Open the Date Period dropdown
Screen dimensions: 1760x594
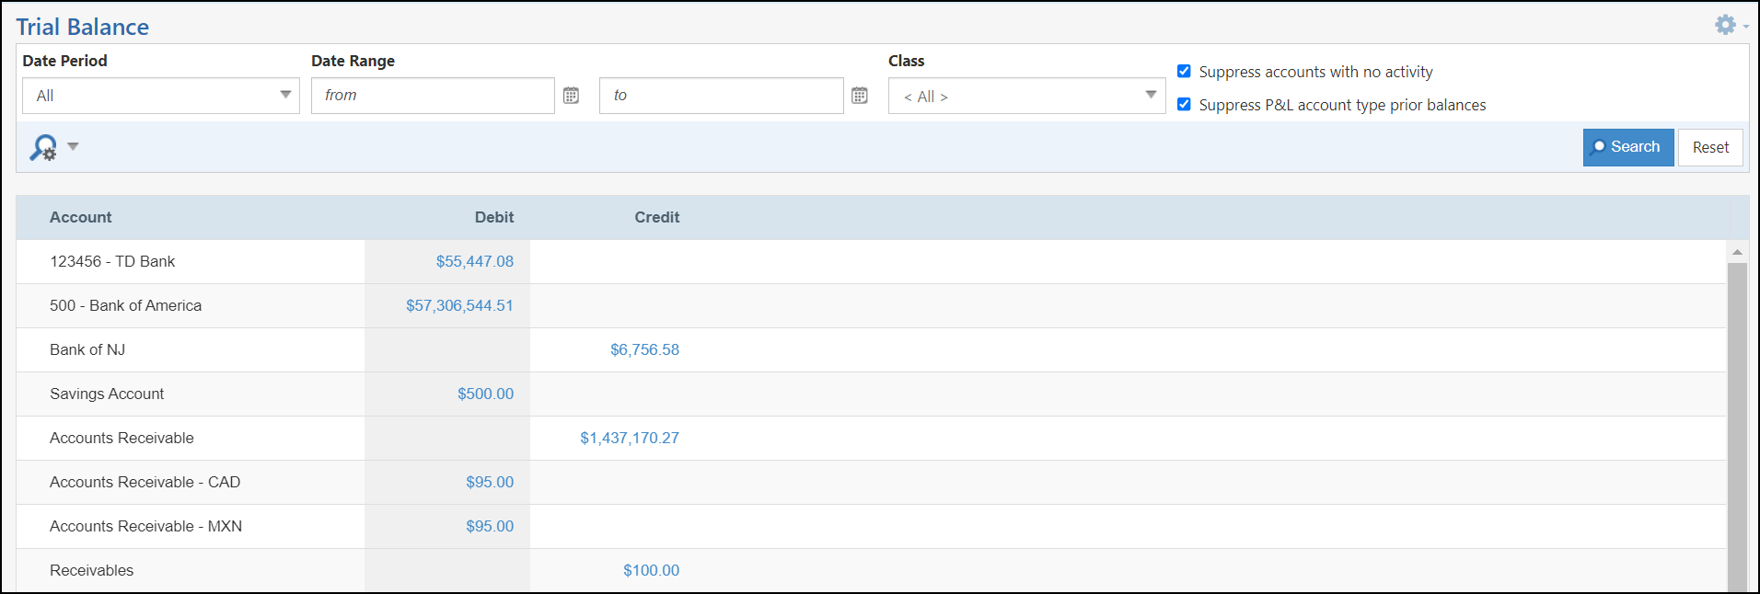pyautogui.click(x=161, y=96)
